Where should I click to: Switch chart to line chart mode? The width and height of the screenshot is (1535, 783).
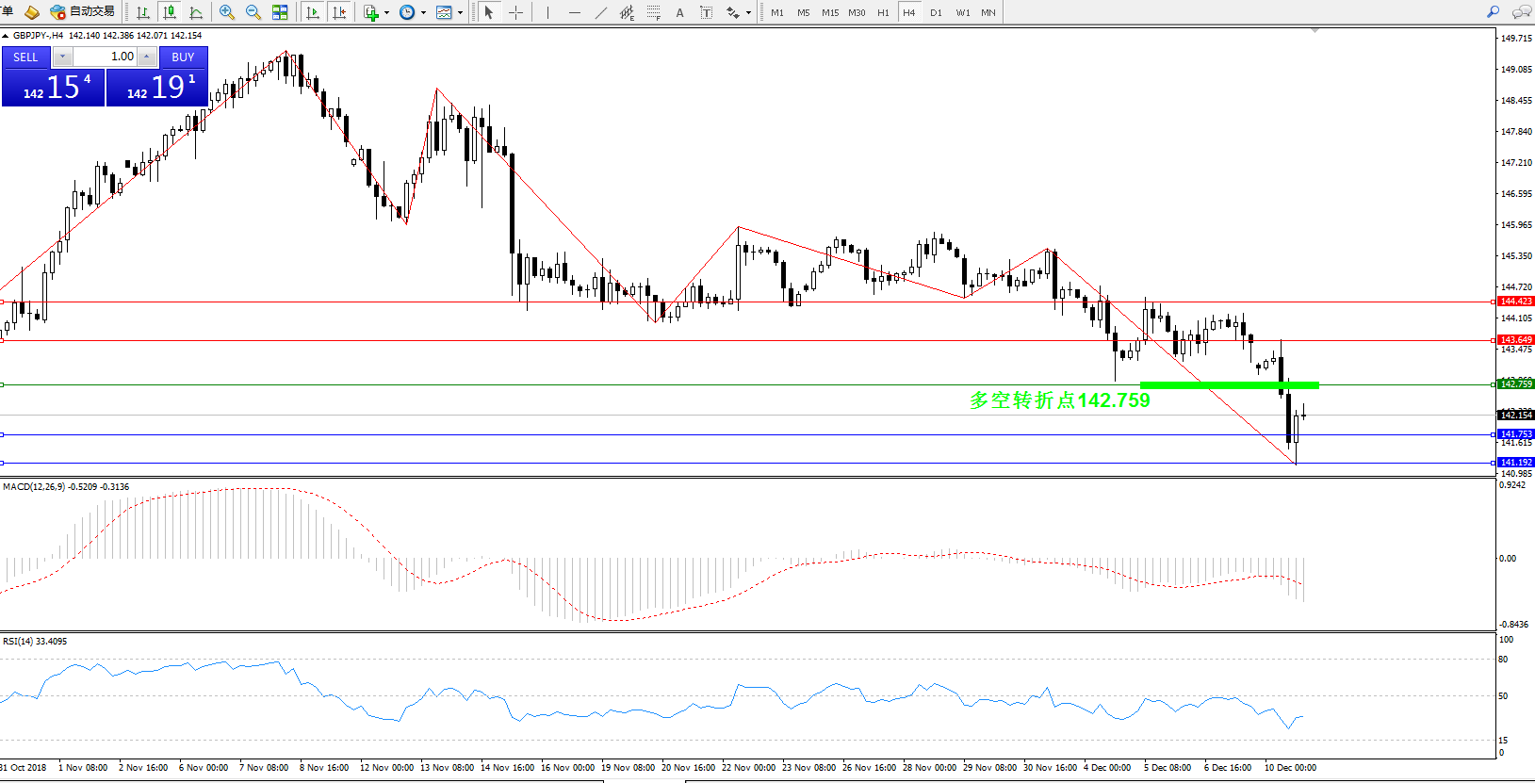196,12
